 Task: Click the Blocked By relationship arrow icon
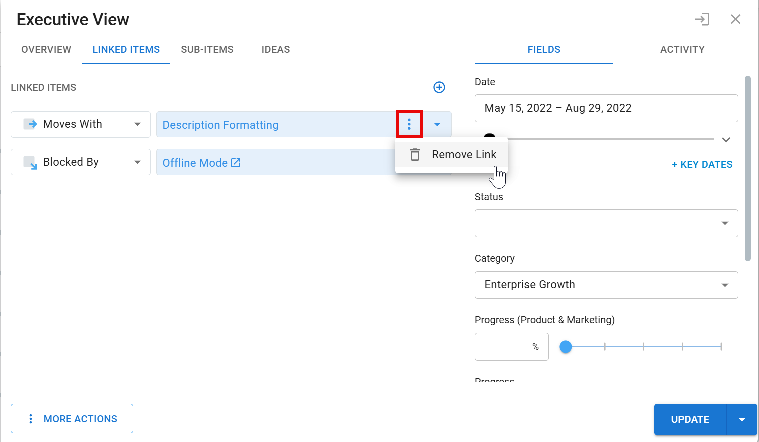pyautogui.click(x=30, y=162)
